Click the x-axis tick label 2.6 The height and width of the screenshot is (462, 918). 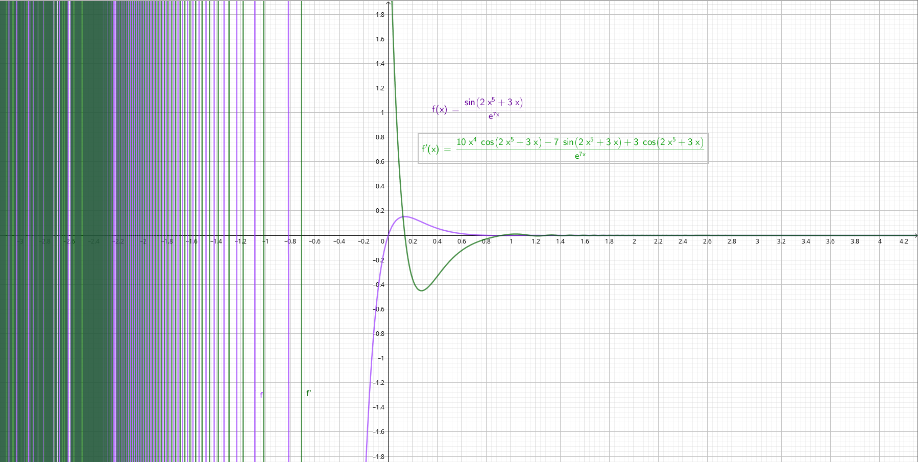[707, 241]
